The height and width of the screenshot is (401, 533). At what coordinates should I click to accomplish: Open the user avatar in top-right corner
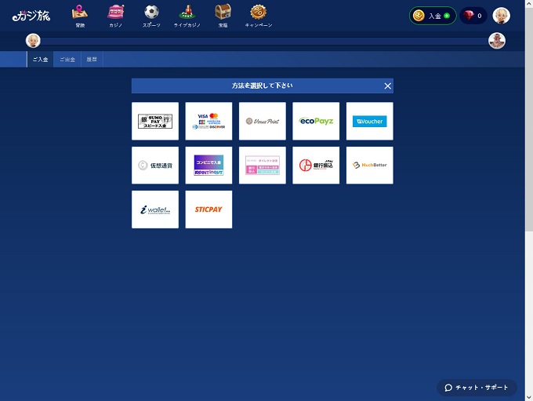(501, 16)
